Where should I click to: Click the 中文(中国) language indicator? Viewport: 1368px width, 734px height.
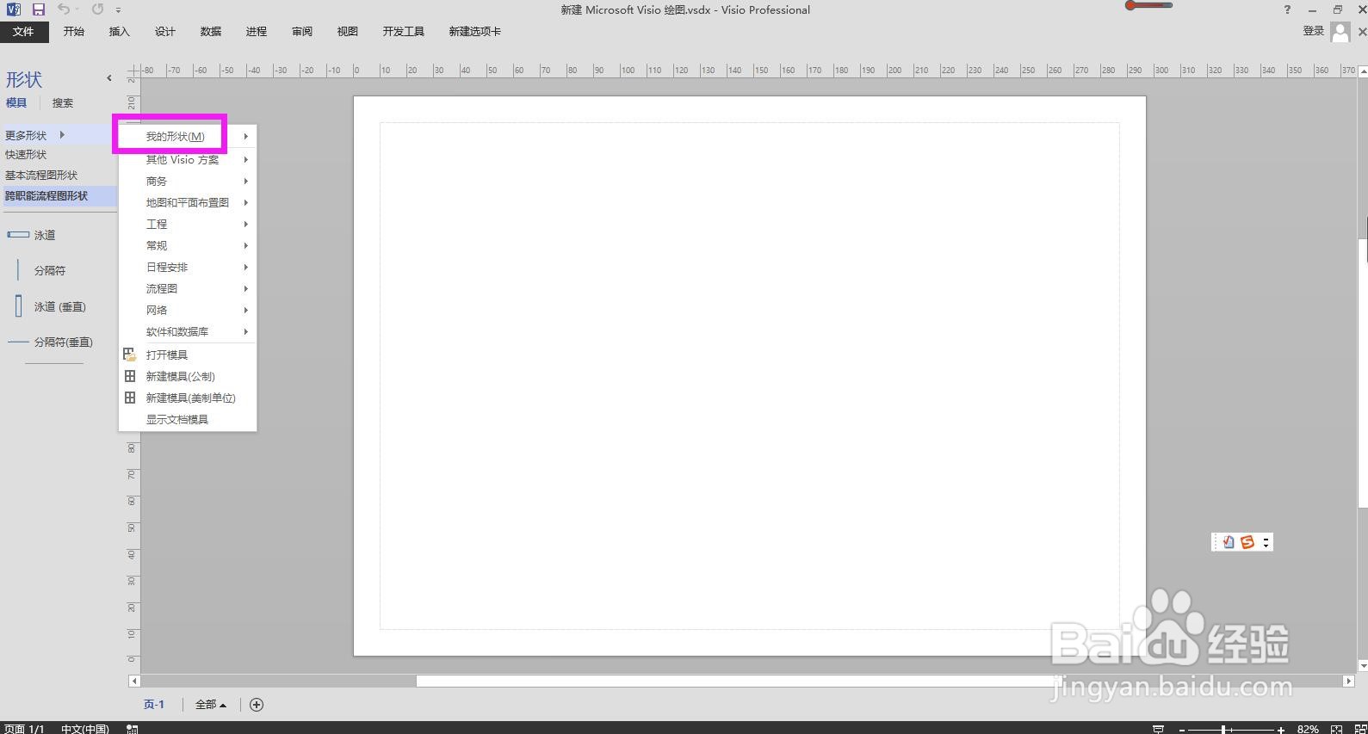[85, 729]
